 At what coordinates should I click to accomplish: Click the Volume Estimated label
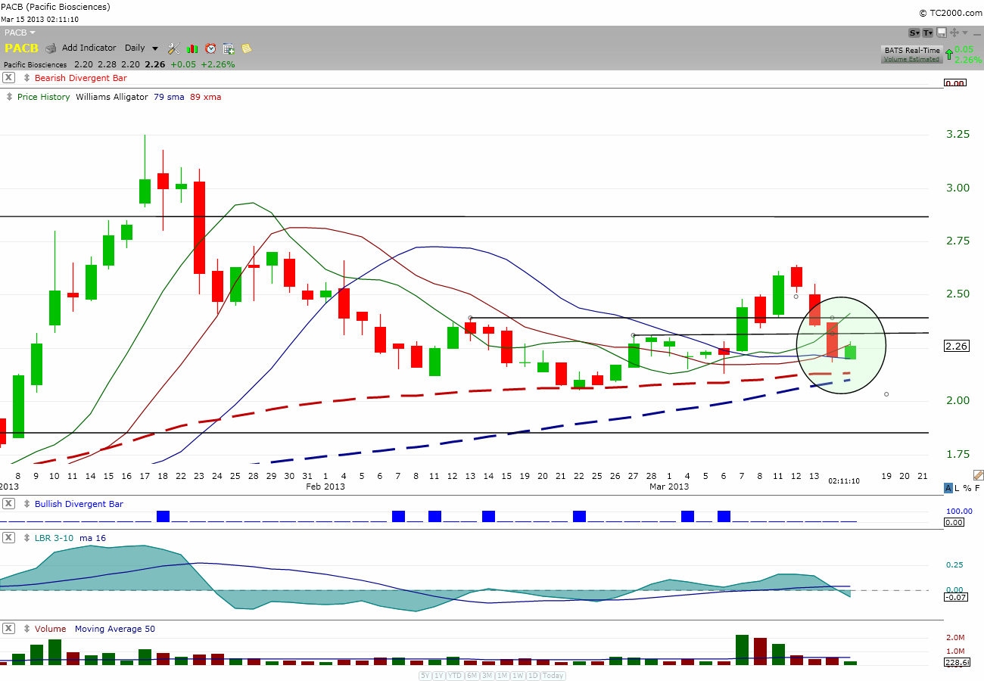pos(911,59)
